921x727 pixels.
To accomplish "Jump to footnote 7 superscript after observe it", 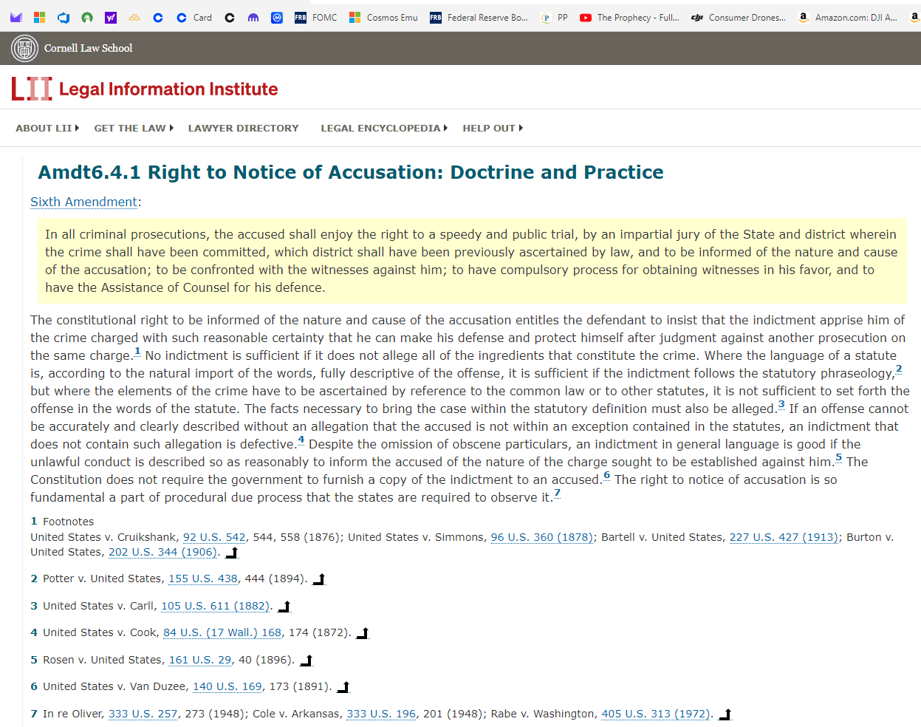I will pos(557,493).
